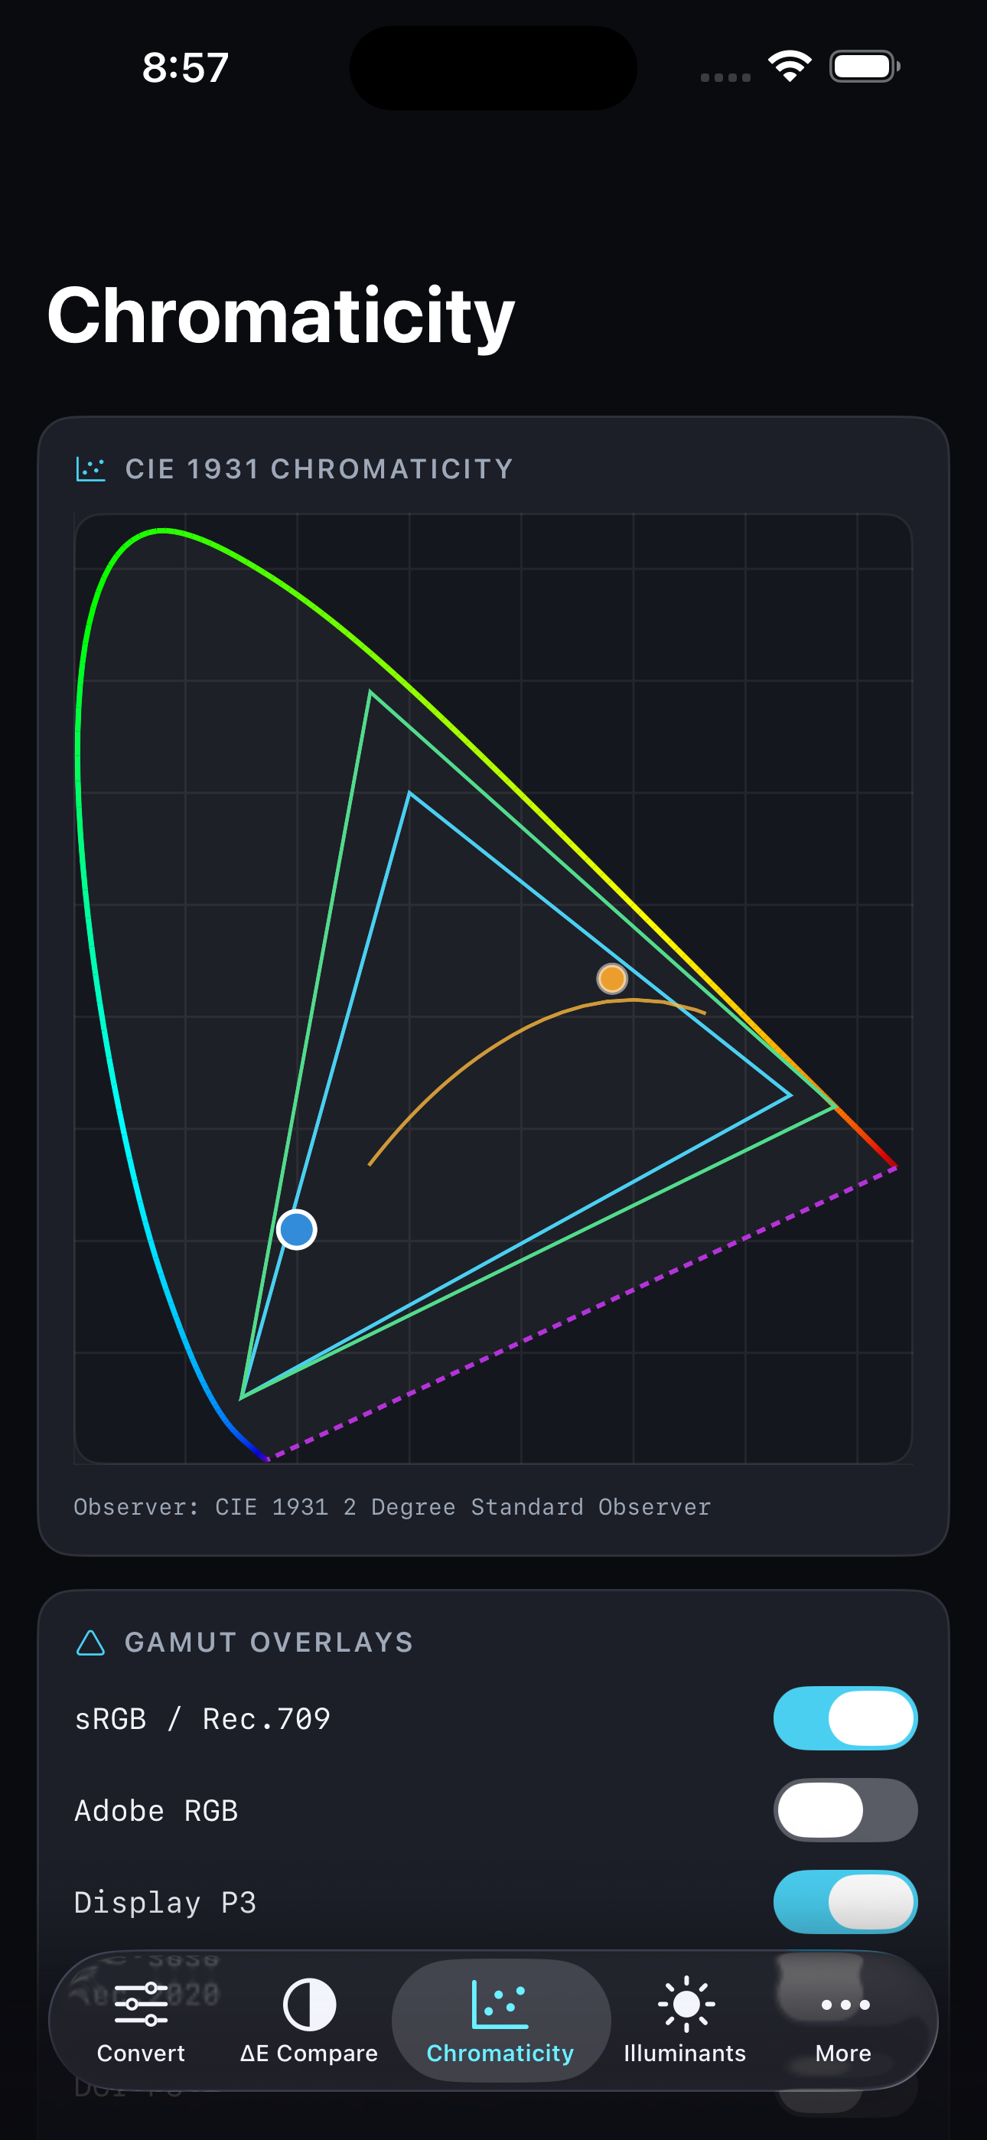Tap the GAMUT OVERLAYS heading
Screen dimensions: 987x2140
[269, 1643]
